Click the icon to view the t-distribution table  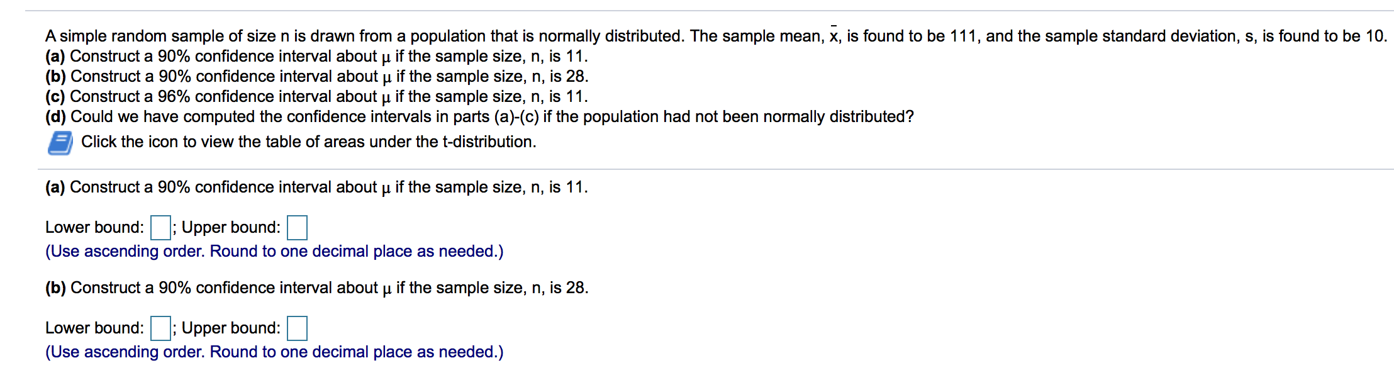pos(60,142)
